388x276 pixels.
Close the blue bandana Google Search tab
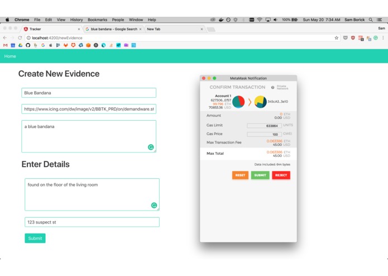[x=140, y=29]
